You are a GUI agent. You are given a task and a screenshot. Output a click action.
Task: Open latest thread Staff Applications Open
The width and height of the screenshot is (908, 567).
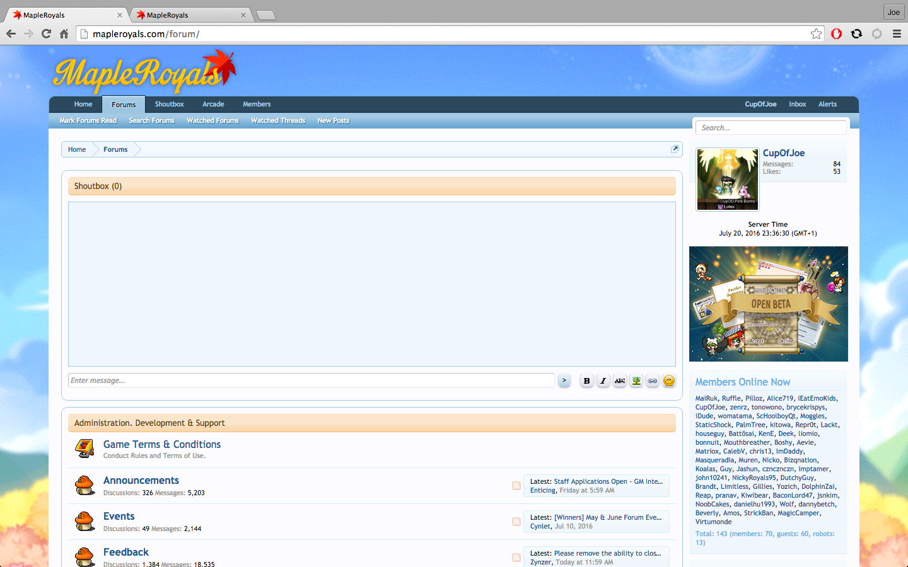pos(608,481)
